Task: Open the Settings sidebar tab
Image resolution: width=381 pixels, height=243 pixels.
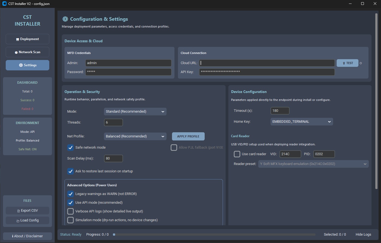Action: click(27, 65)
